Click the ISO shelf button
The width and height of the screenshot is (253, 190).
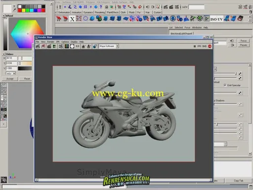tap(213, 19)
